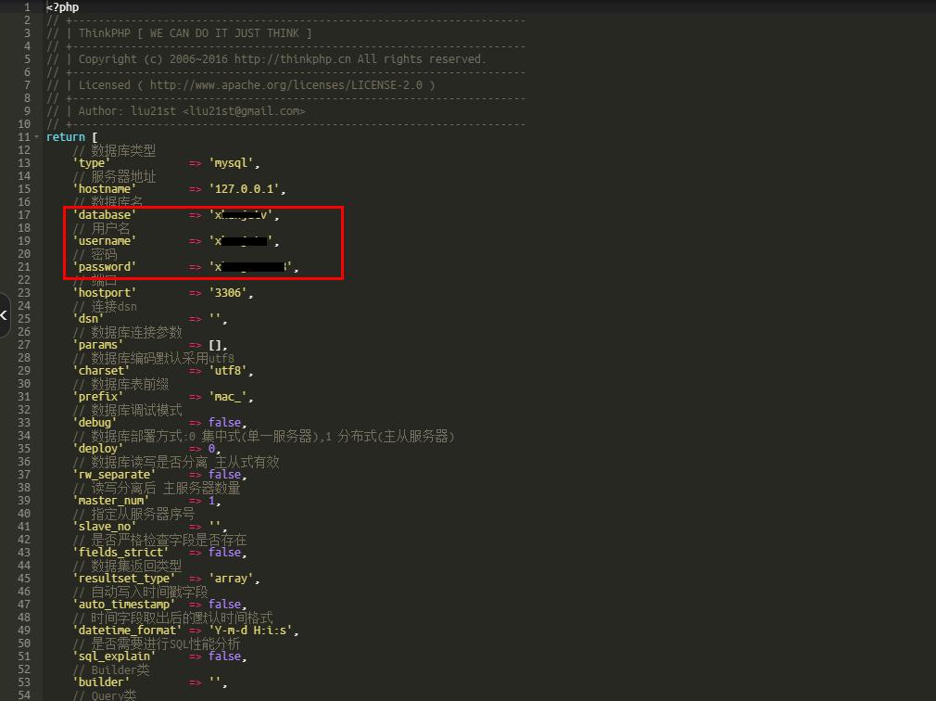Select the '3306' port value
Screen dimensions: 936x701
click(x=227, y=293)
